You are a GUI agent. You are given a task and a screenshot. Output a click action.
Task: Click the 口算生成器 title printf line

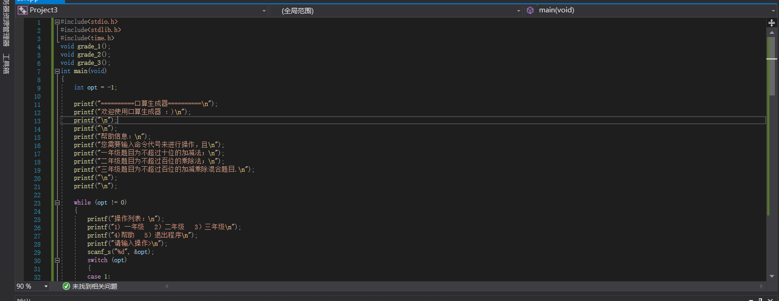coord(146,104)
